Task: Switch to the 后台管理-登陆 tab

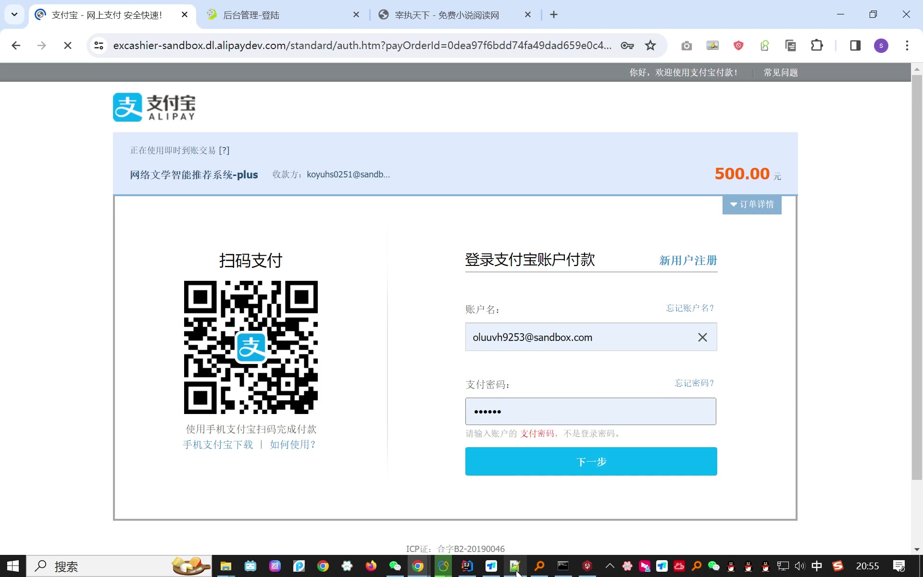Action: [284, 15]
